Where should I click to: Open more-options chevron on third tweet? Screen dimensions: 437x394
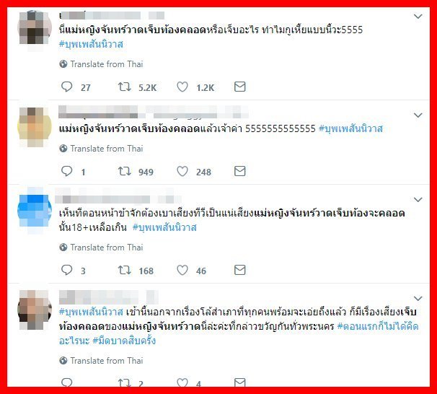click(418, 200)
